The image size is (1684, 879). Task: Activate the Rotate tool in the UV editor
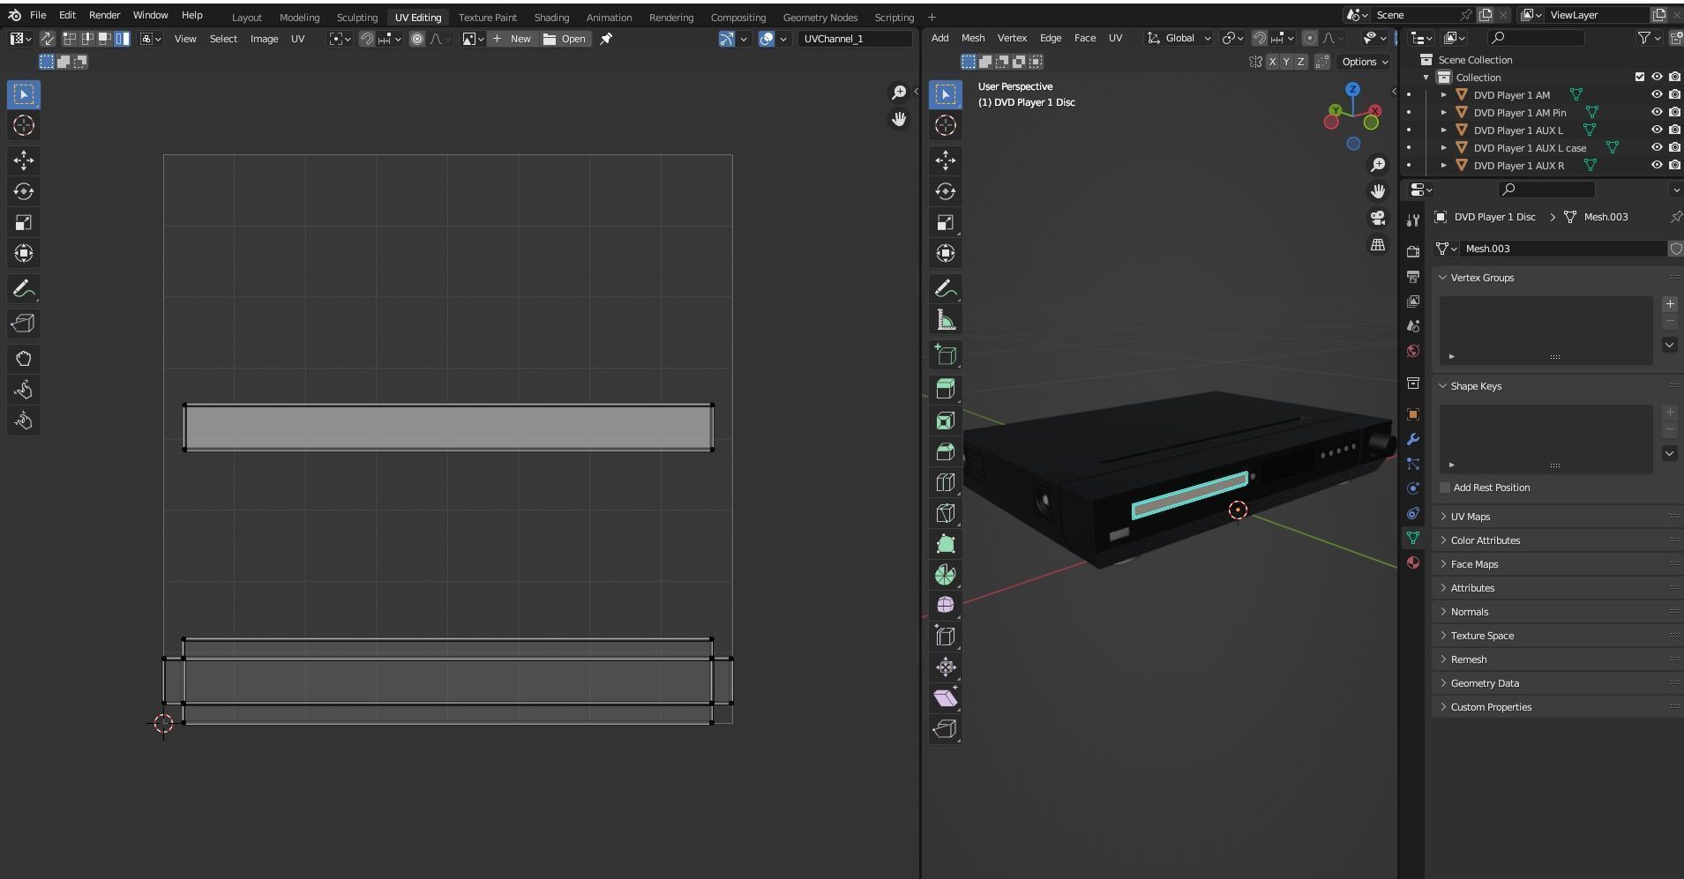coord(24,191)
